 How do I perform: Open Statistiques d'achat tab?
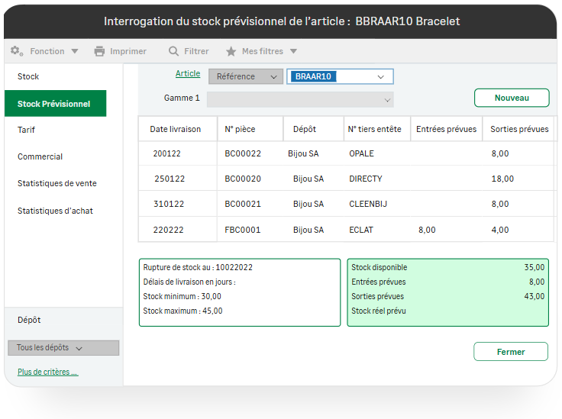(x=55, y=211)
